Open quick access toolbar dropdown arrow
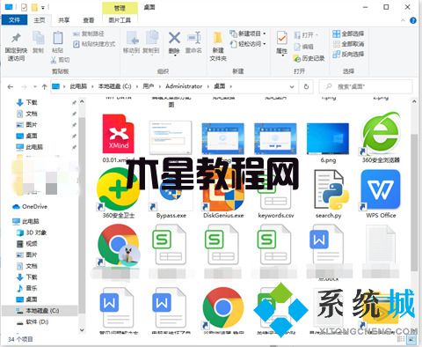 coord(43,8)
